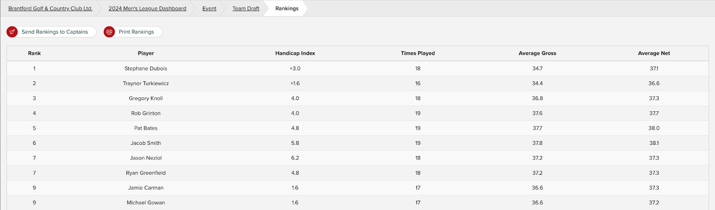715x210 pixels.
Task: Open the Event breadcrumb link
Action: (209, 8)
